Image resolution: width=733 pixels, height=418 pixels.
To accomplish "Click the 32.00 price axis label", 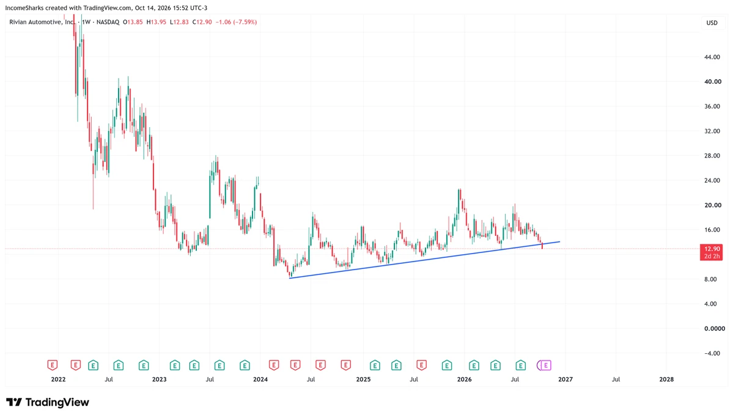I will click(x=712, y=131).
